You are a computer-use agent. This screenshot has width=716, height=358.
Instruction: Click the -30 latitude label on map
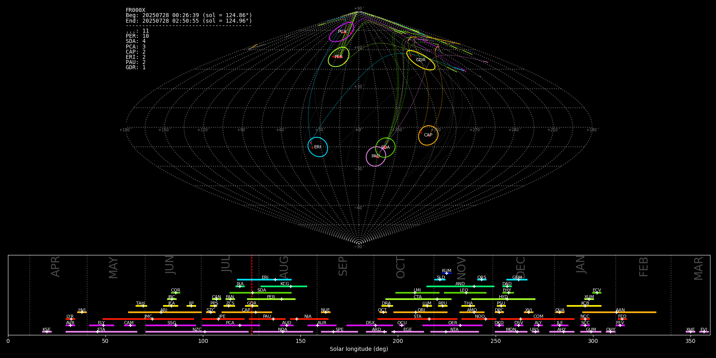358,169
